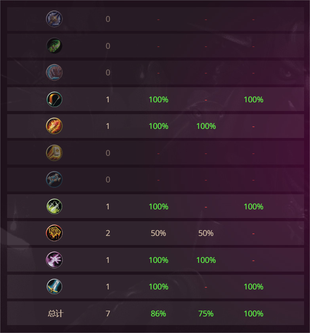
Task: Click the first 50% value in warlock row
Action: click(x=158, y=233)
